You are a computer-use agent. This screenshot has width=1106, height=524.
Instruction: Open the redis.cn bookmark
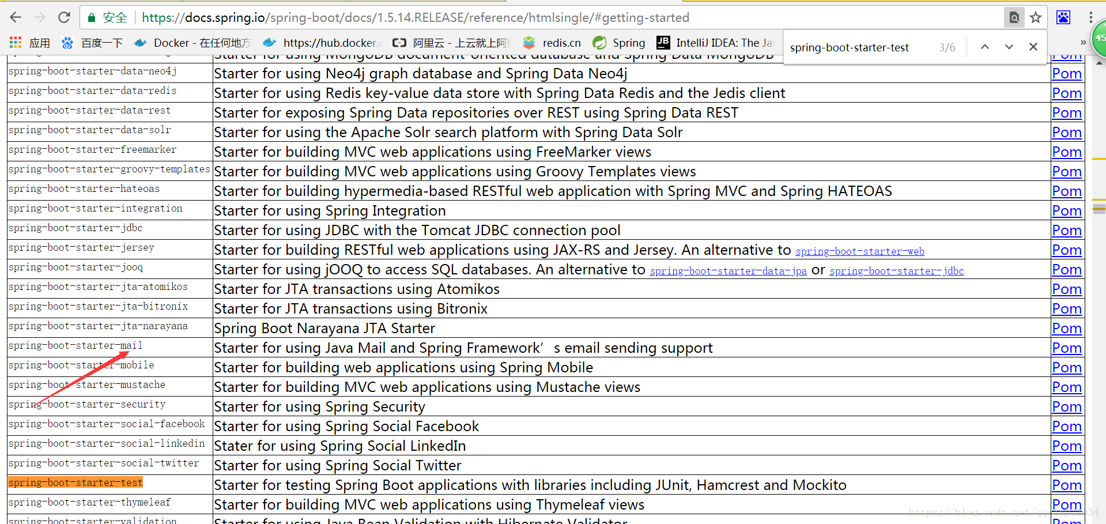point(552,43)
